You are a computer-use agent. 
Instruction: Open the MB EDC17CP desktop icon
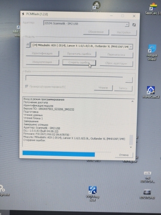(x=148, y=177)
